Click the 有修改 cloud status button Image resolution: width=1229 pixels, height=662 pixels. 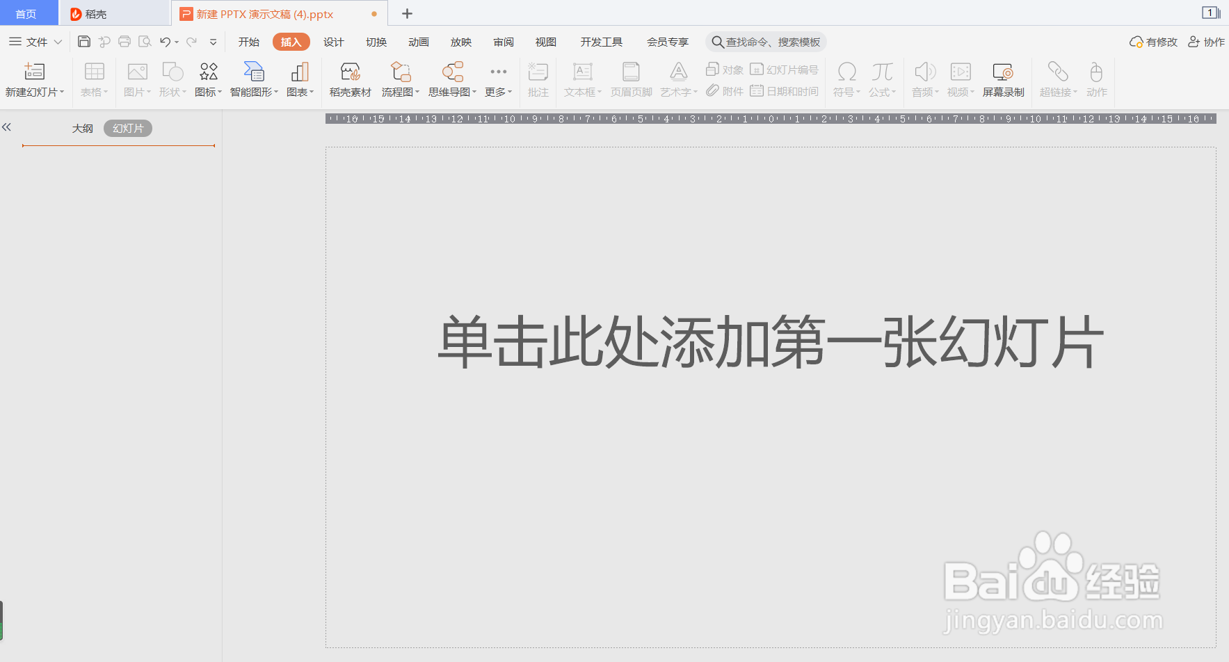pyautogui.click(x=1153, y=42)
